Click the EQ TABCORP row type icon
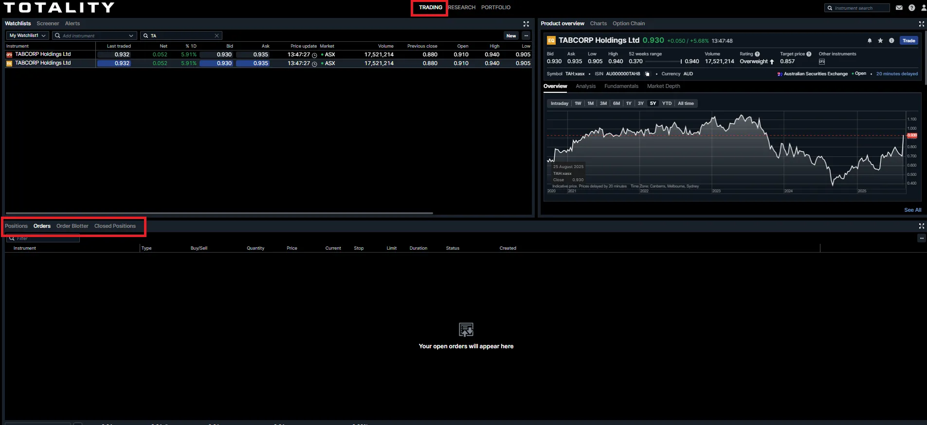The width and height of the screenshot is (927, 425). click(x=9, y=63)
